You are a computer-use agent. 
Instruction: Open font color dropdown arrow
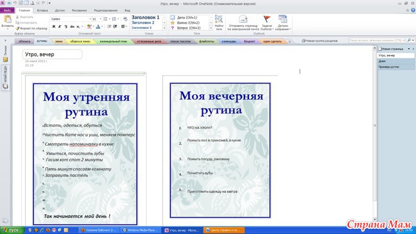click(x=102, y=26)
